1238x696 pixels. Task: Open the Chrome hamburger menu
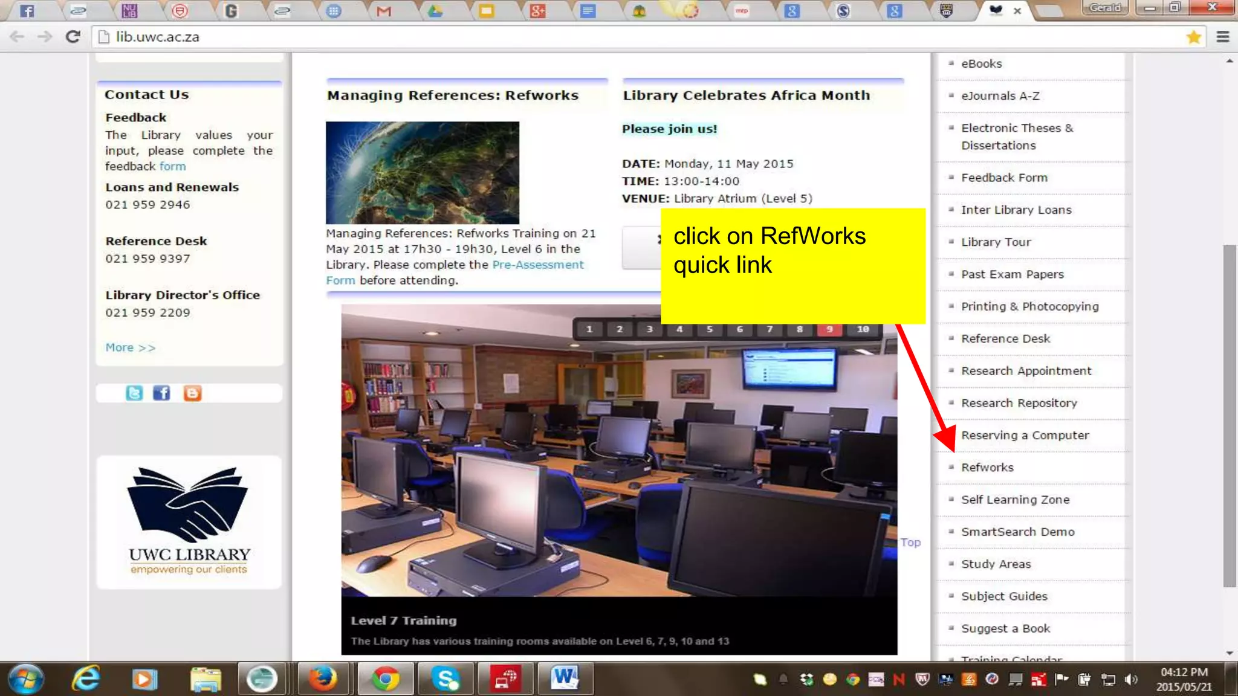point(1222,37)
